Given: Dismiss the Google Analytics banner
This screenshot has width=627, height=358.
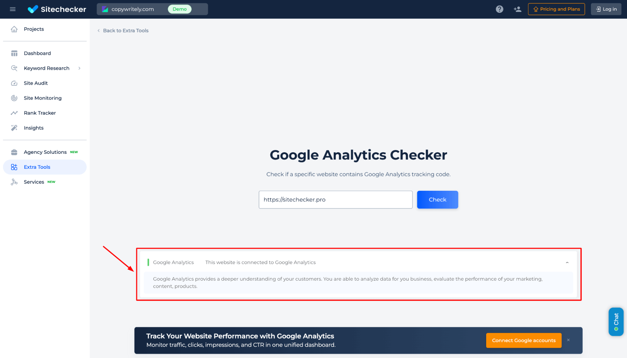Looking at the screenshot, I should (x=569, y=340).
